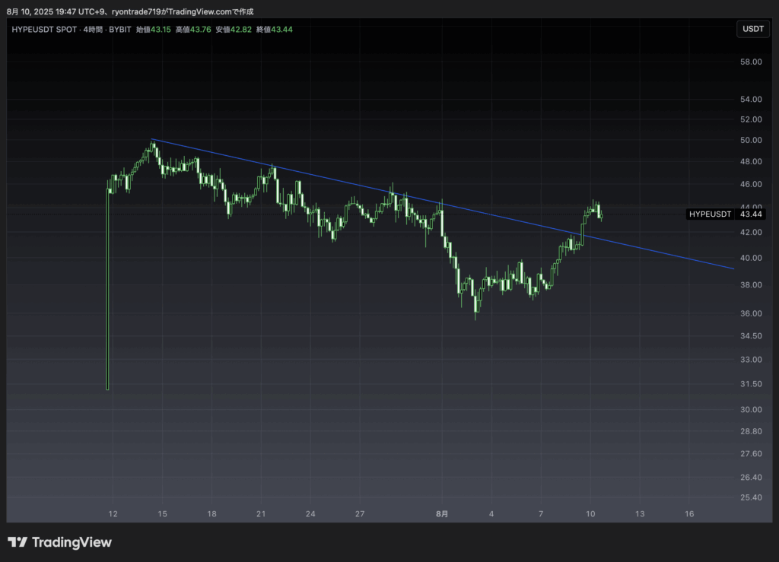Click the 33.00 price axis label
Screen dimensions: 779x562
pos(751,360)
